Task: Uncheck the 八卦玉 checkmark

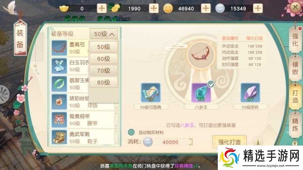Action: [x=211, y=84]
